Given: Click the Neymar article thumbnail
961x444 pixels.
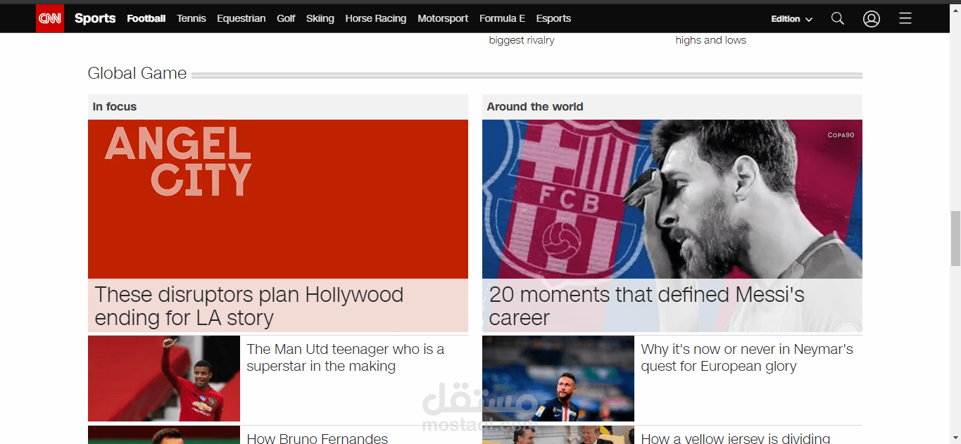Looking at the screenshot, I should (558, 379).
